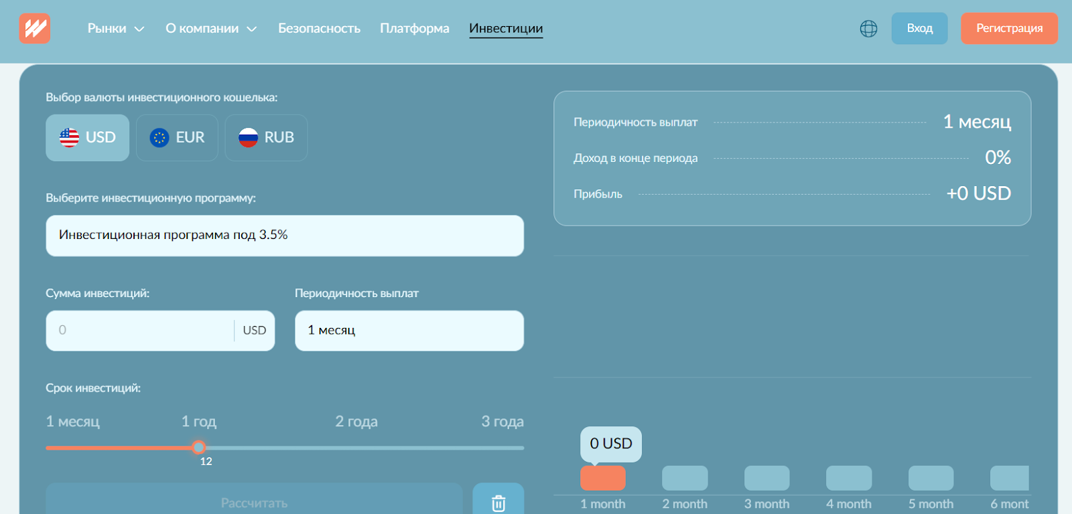1072x514 pixels.
Task: Switch wallet currency to EUR
Action: click(x=178, y=138)
